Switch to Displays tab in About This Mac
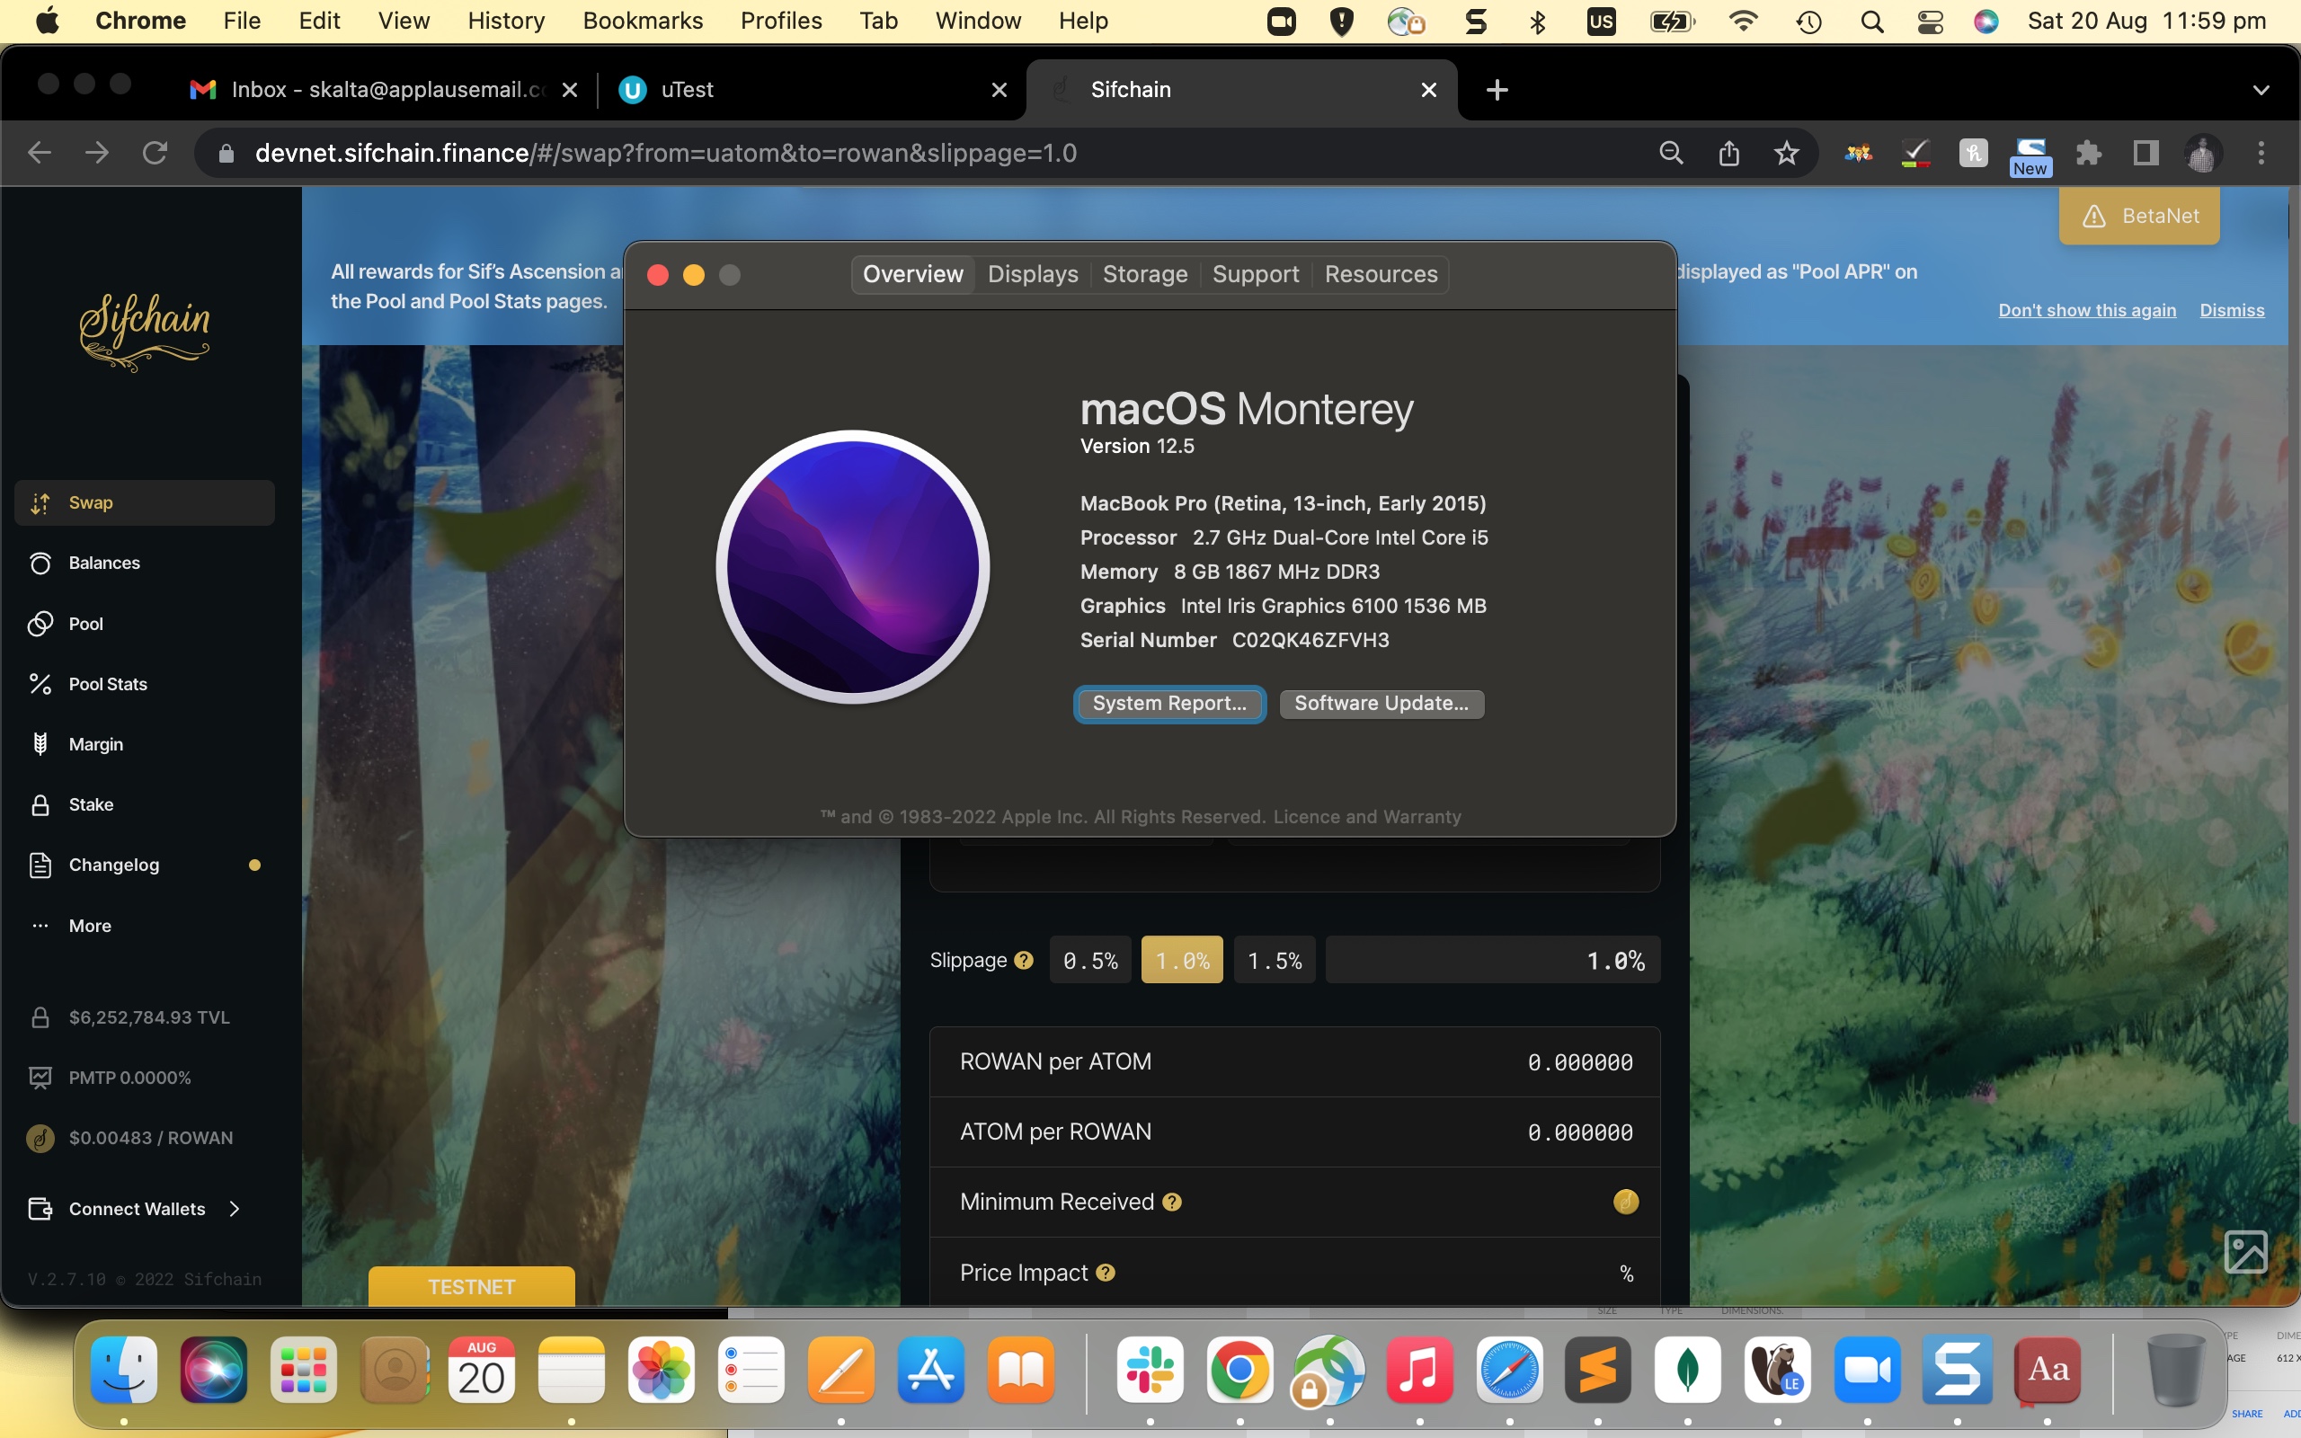 tap(1033, 274)
